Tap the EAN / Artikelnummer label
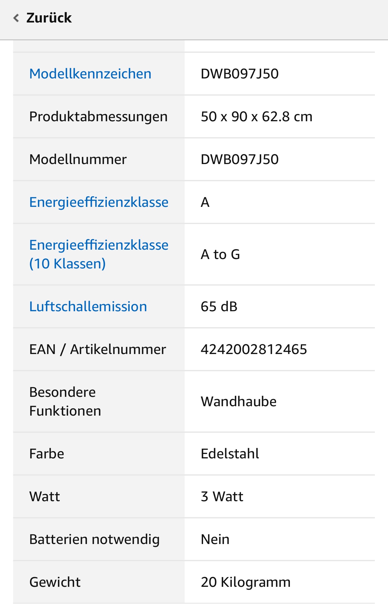The width and height of the screenshot is (388, 614). 98,349
